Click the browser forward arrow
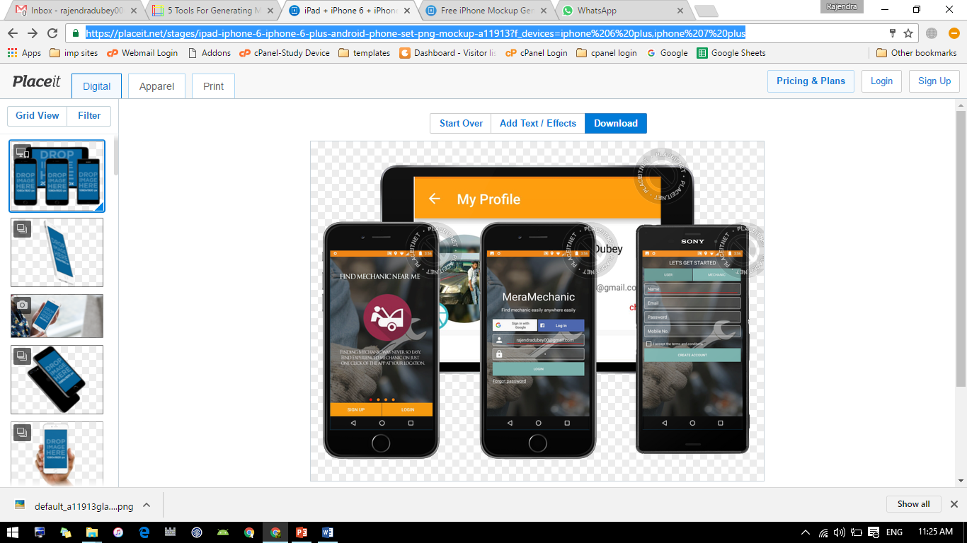This screenshot has height=543, width=967. click(33, 33)
